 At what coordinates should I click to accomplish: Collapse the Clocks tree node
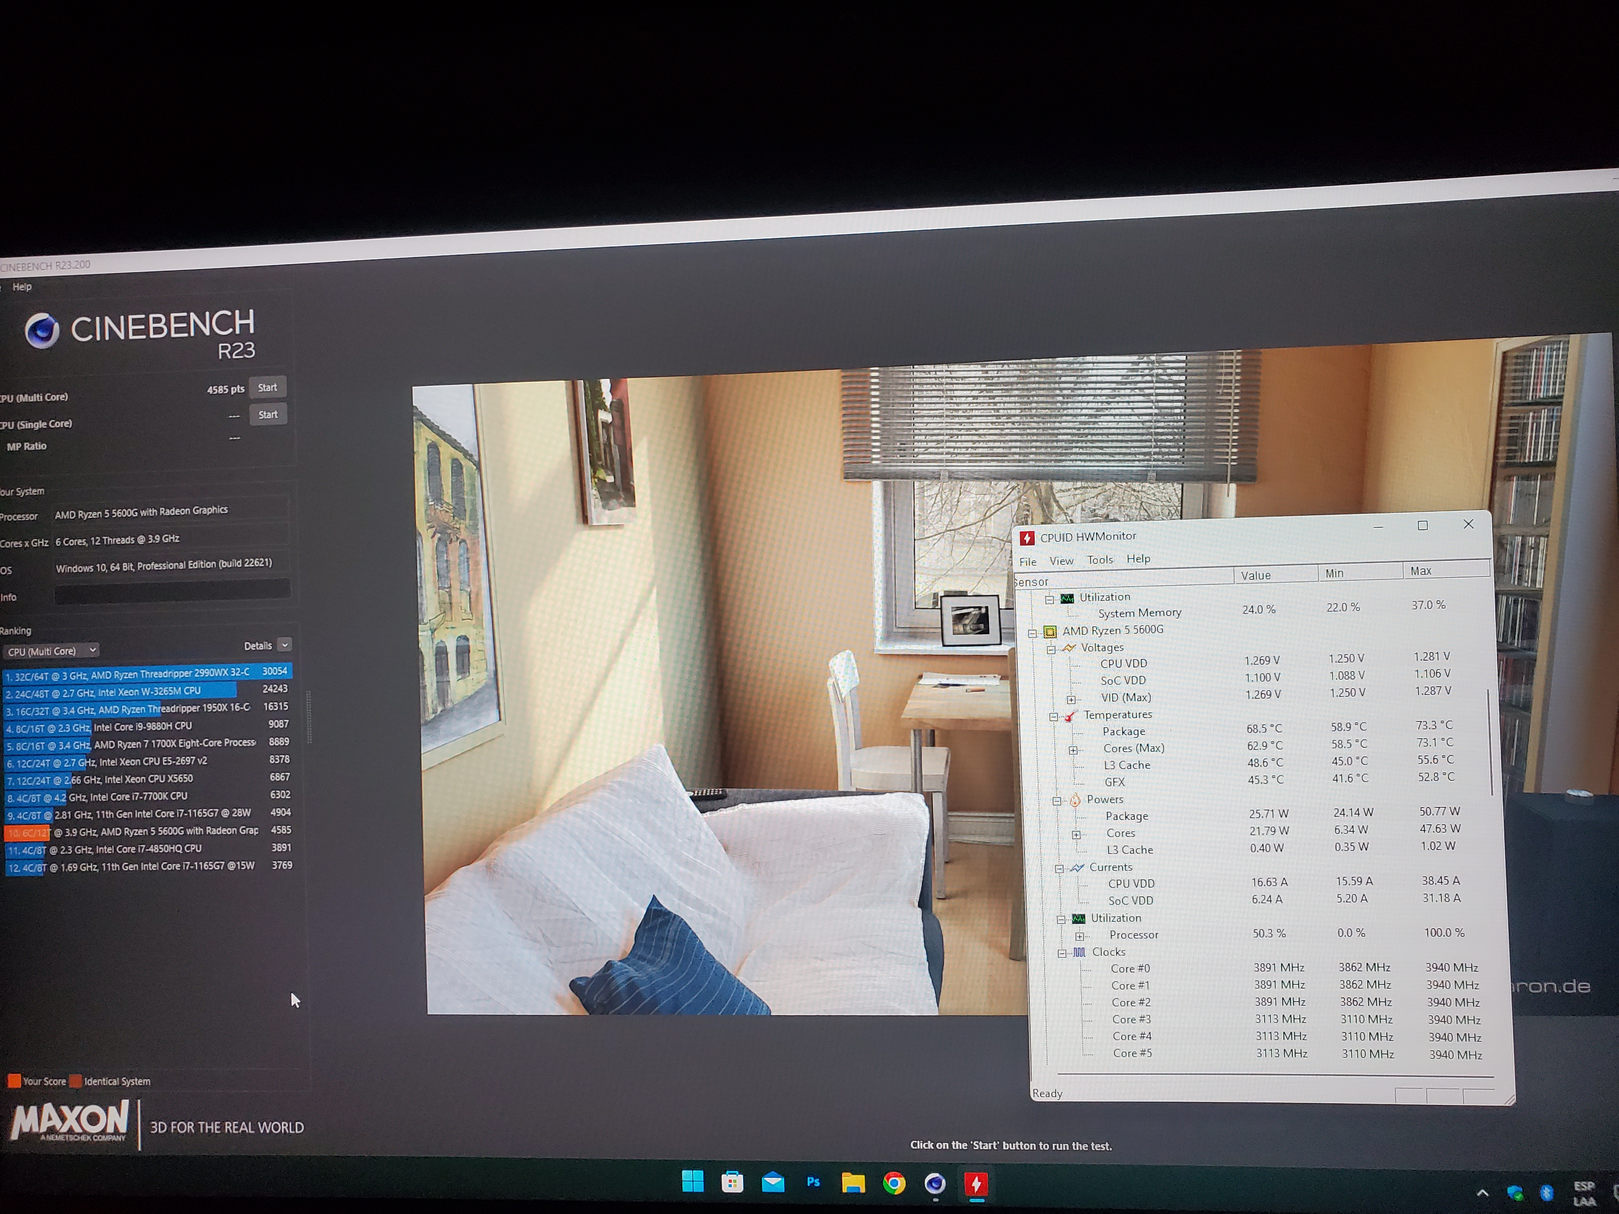pyautogui.click(x=1061, y=953)
